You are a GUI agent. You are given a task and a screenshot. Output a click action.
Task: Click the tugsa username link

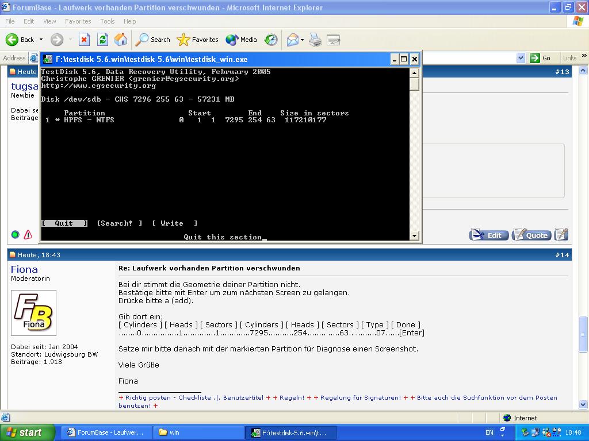pos(24,86)
